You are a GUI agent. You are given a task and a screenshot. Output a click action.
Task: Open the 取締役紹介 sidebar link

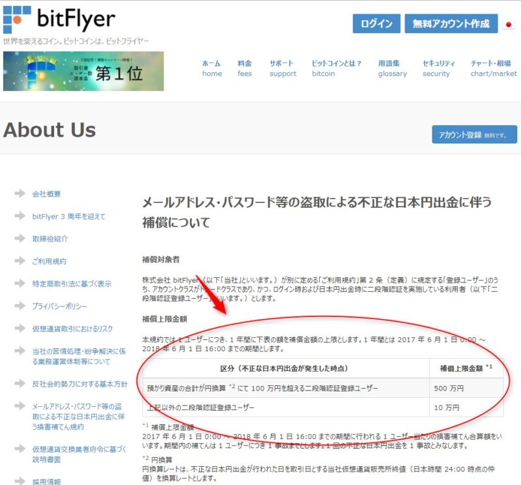[50, 239]
